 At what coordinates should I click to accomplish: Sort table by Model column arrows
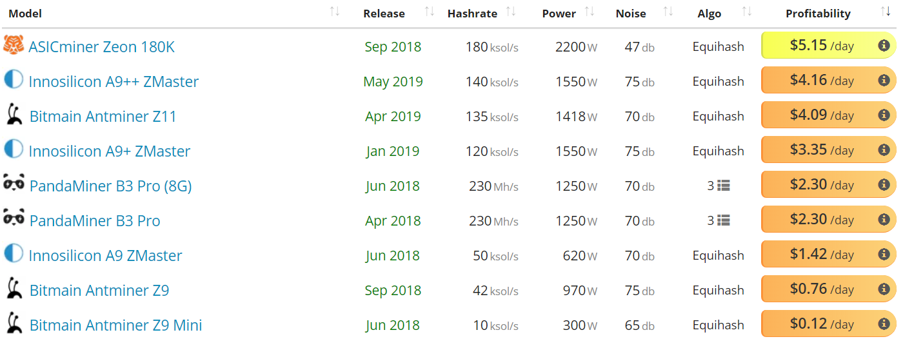point(334,12)
